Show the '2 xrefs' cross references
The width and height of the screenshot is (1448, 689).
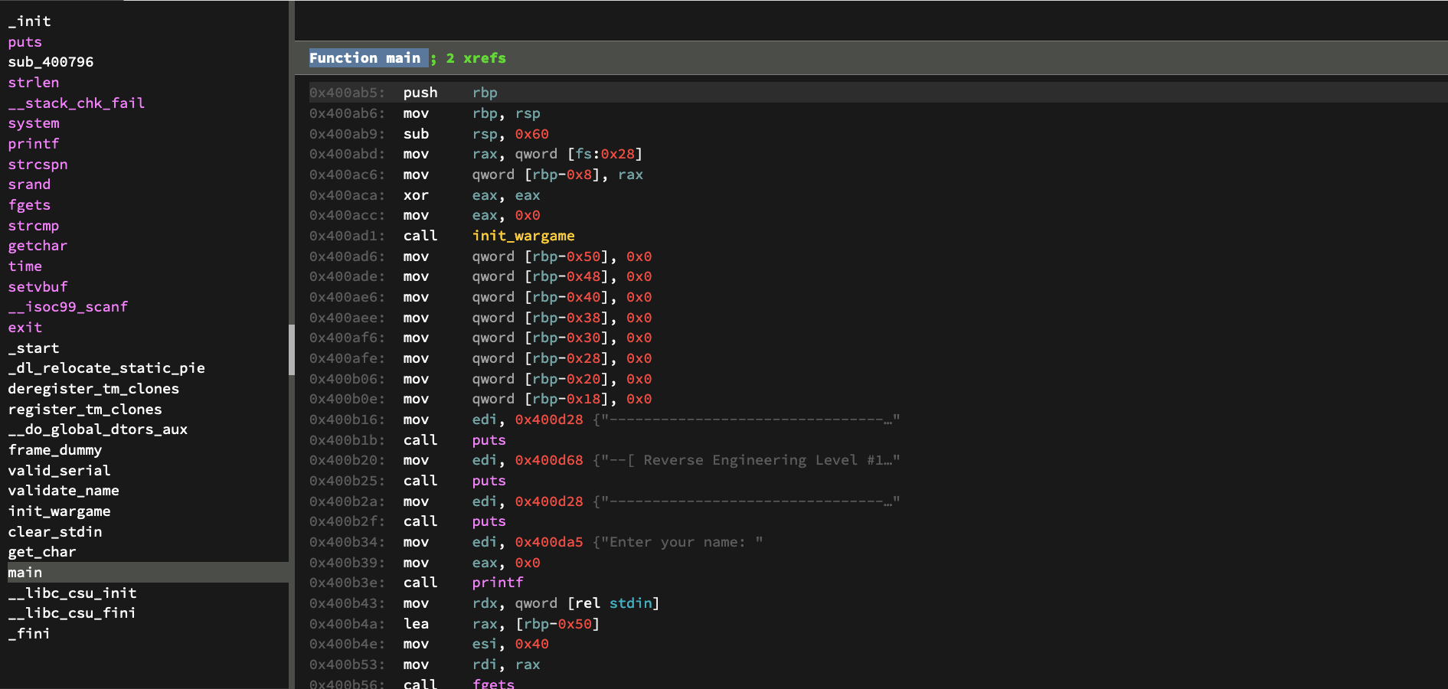coord(476,58)
